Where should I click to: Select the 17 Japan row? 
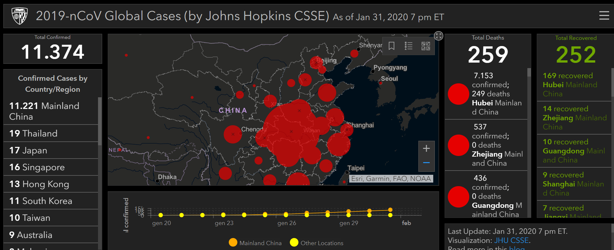tap(51, 150)
